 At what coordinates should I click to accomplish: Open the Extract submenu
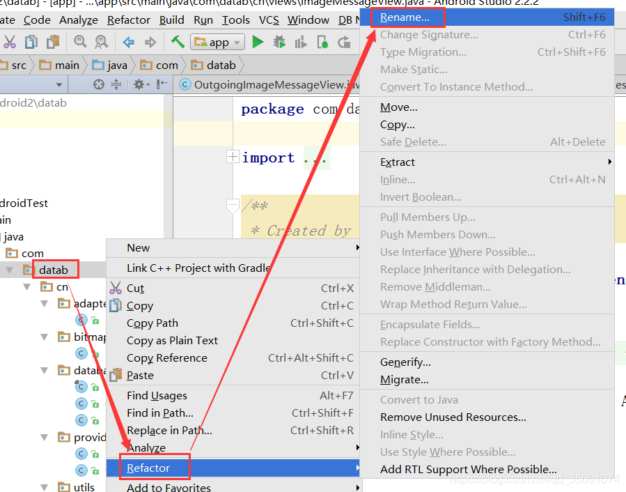pyautogui.click(x=487, y=162)
